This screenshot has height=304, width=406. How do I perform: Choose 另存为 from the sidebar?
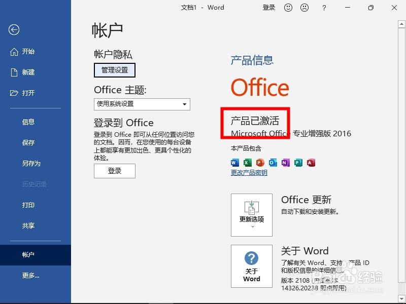click(36, 163)
